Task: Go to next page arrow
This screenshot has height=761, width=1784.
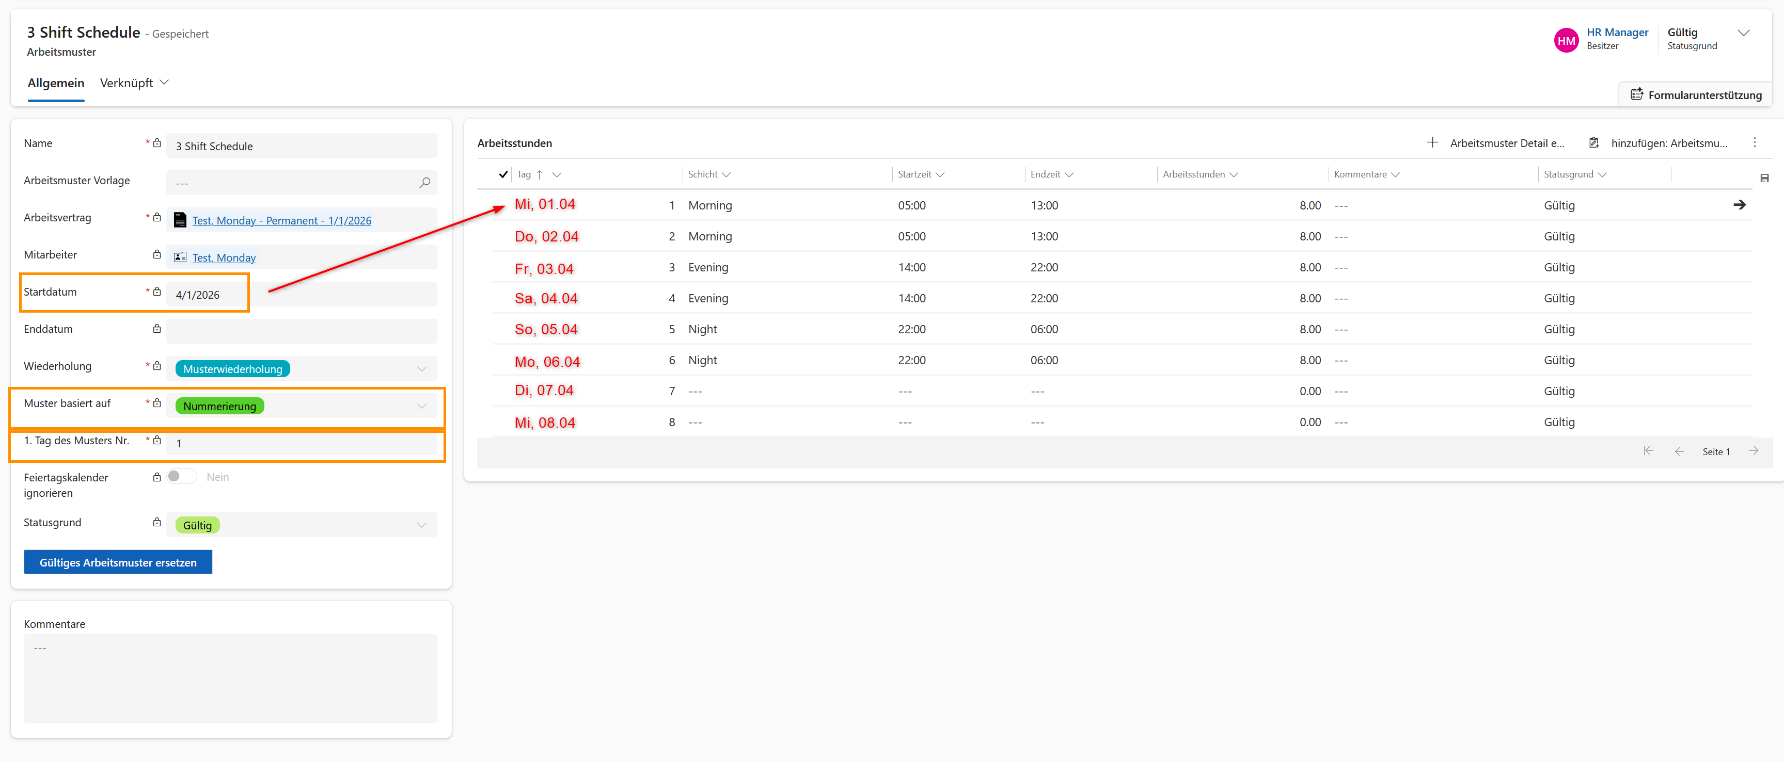Action: [x=1754, y=451]
